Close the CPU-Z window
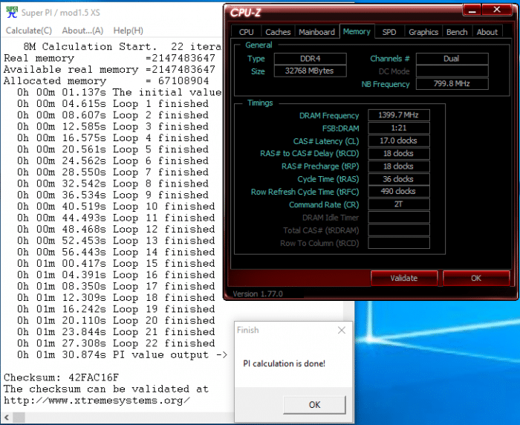520x425 pixels. click(x=496, y=10)
